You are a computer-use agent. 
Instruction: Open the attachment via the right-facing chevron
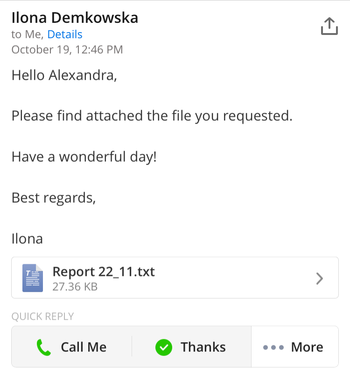319,278
